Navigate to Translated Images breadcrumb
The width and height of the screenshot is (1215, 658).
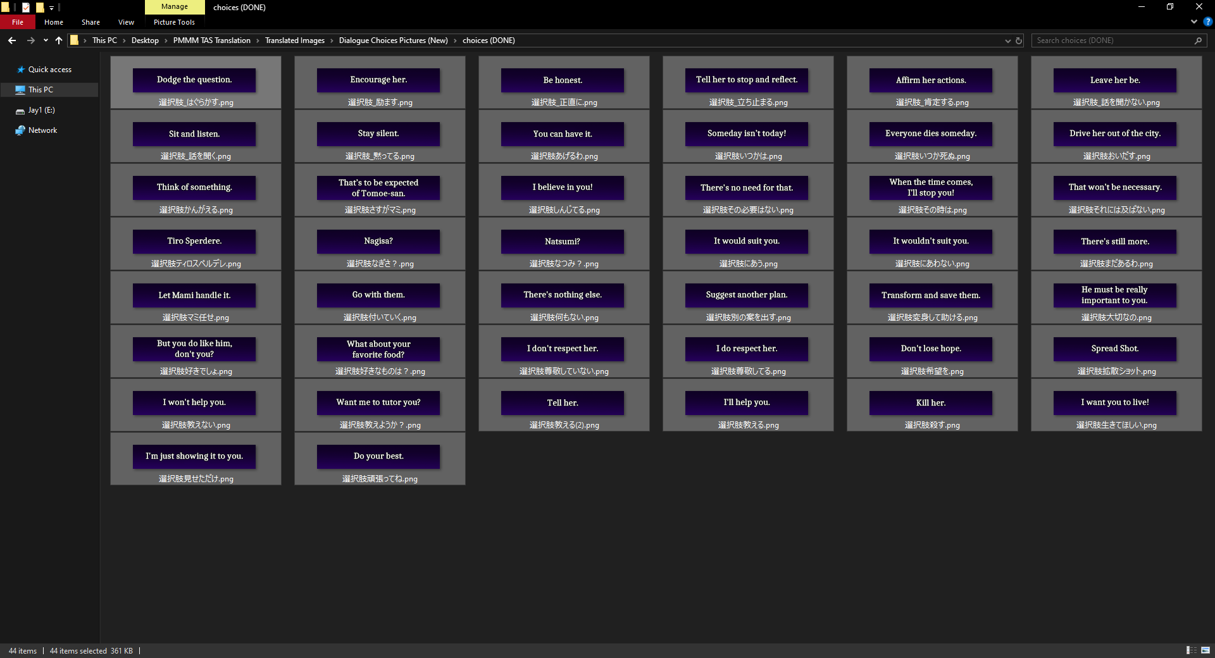(295, 40)
